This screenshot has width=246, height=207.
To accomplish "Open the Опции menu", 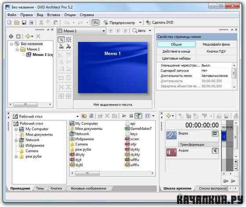I will 70,15.
